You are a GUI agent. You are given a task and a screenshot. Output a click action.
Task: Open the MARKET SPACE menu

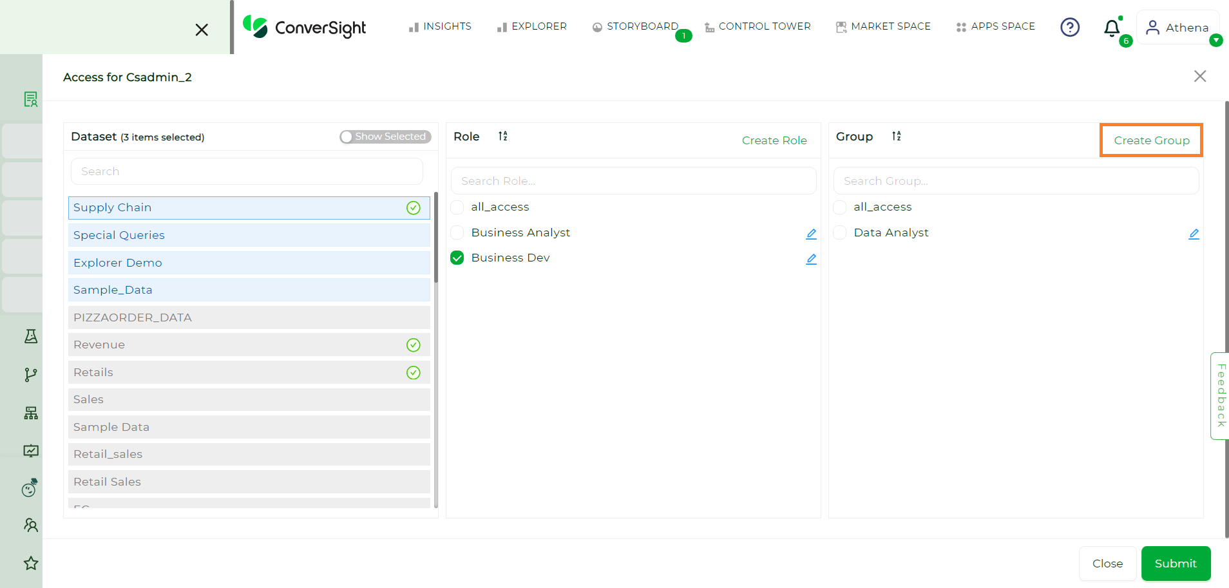883,26
